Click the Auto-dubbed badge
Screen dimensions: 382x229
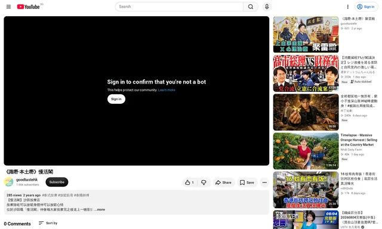[x=361, y=82]
